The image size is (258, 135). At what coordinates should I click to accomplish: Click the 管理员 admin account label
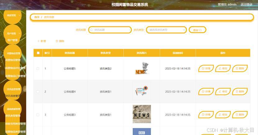(x=227, y=4)
